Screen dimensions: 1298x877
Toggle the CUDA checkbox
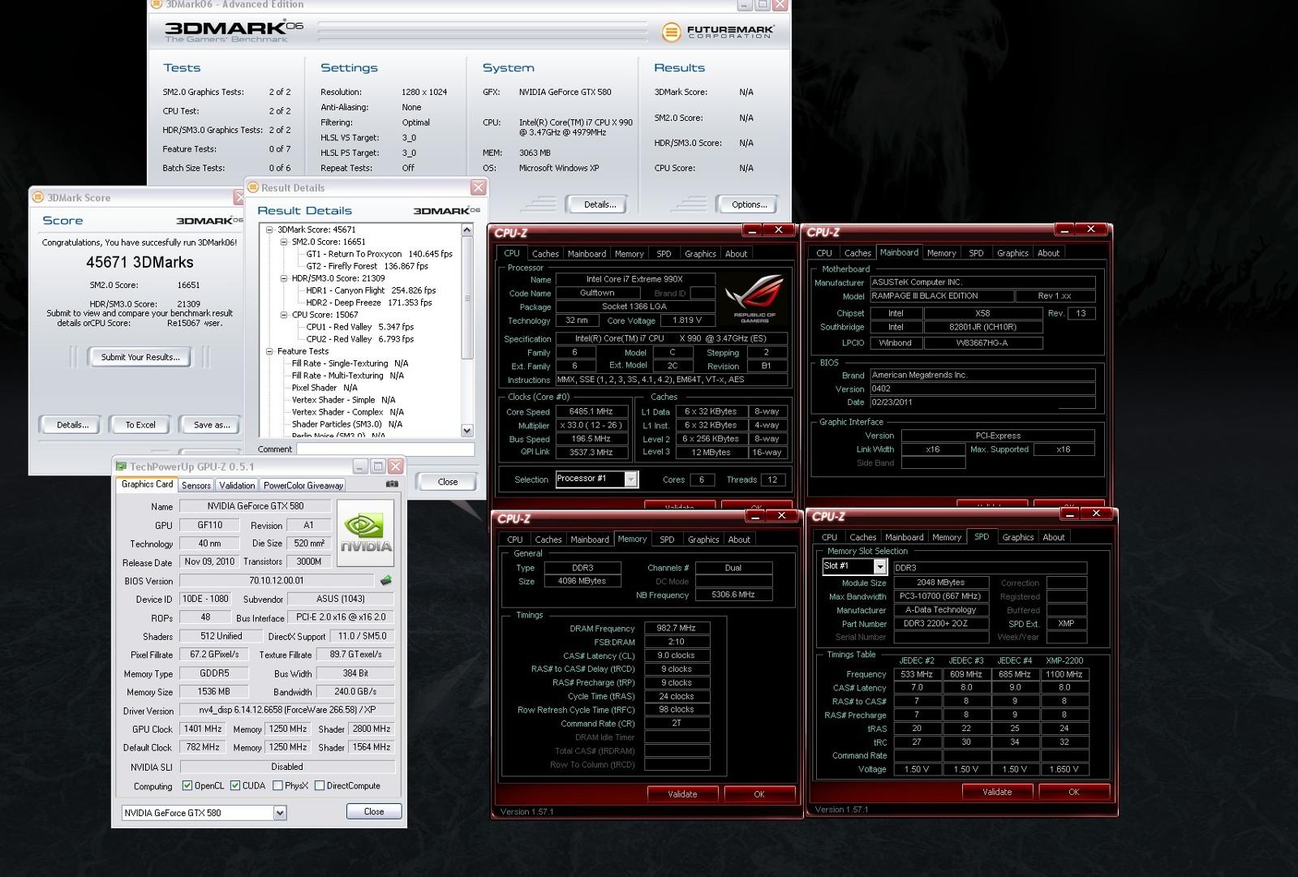point(235,785)
